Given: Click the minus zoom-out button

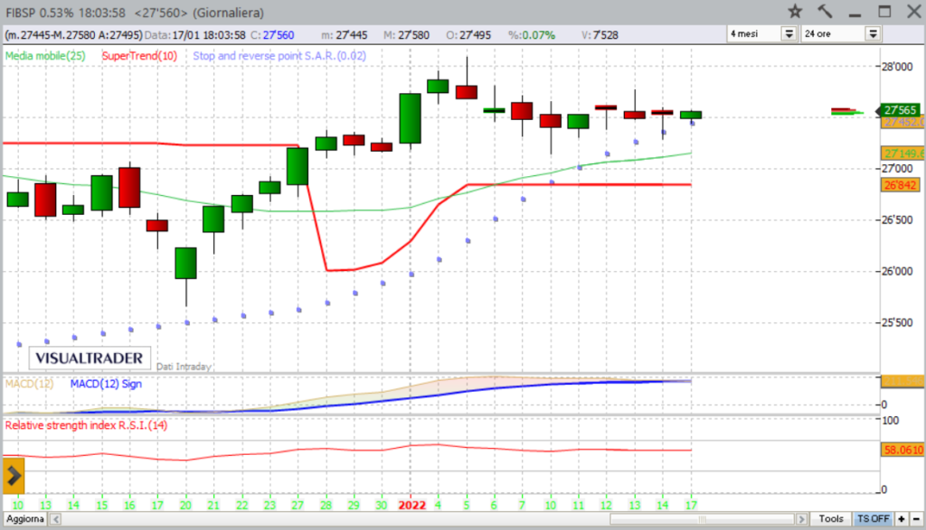Looking at the screenshot, I should (x=914, y=519).
